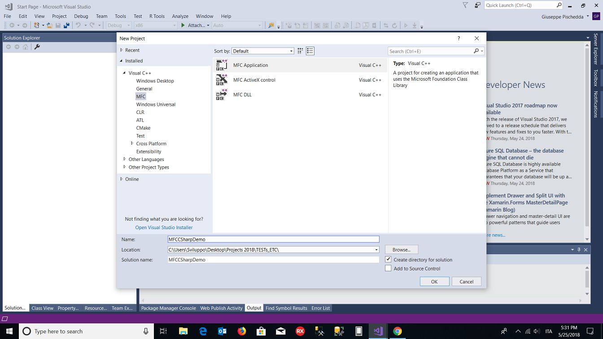Expand the Recent node

point(121,50)
